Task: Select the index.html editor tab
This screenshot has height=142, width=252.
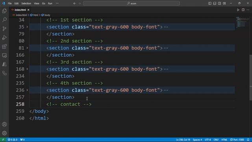Action: pyautogui.click(x=20, y=10)
